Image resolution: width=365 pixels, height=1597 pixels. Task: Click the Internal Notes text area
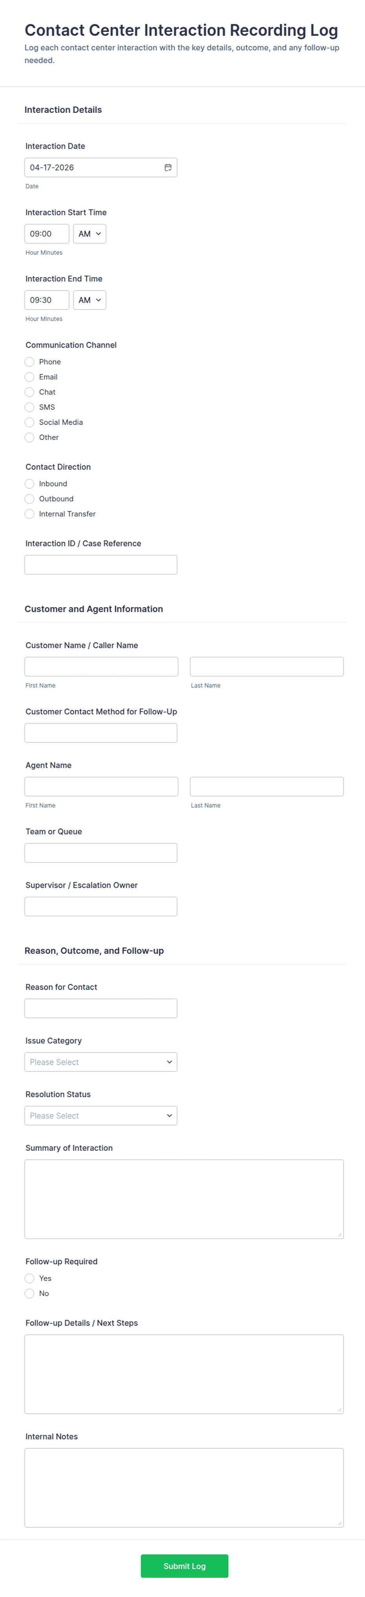tap(184, 1488)
